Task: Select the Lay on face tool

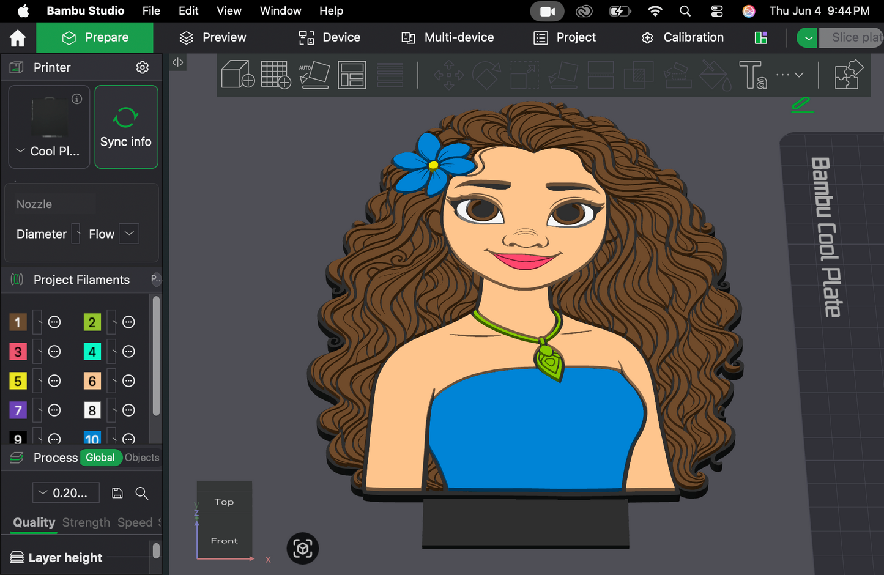Action: click(x=563, y=75)
